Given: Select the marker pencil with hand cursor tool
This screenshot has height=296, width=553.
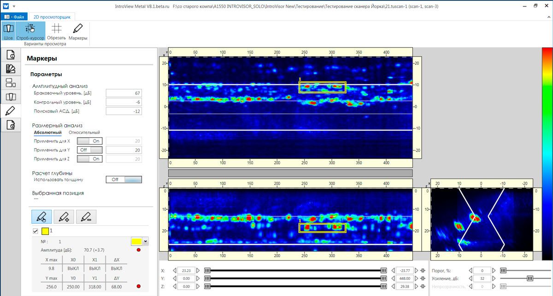Looking at the screenshot, I should (41, 216).
